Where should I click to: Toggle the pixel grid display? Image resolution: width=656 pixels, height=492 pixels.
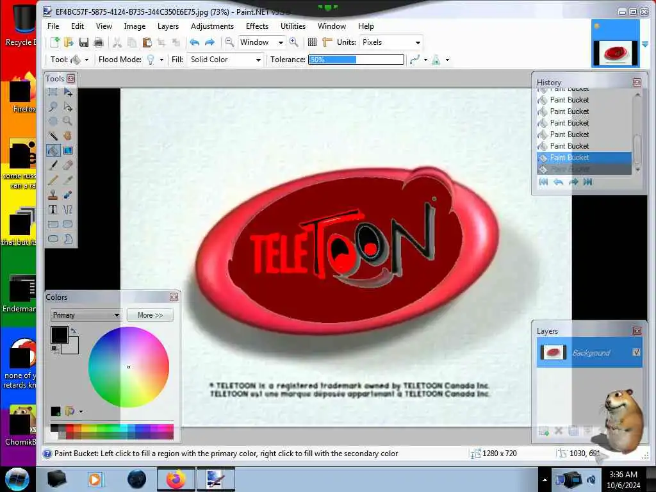tap(312, 42)
